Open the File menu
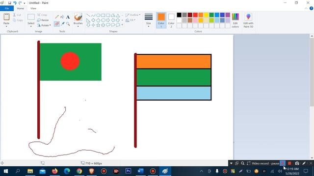The width and height of the screenshot is (314, 176). click(7, 8)
